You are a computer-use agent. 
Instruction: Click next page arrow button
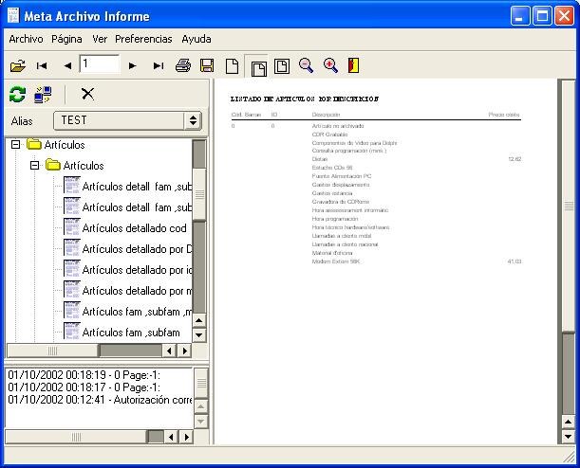tap(132, 65)
